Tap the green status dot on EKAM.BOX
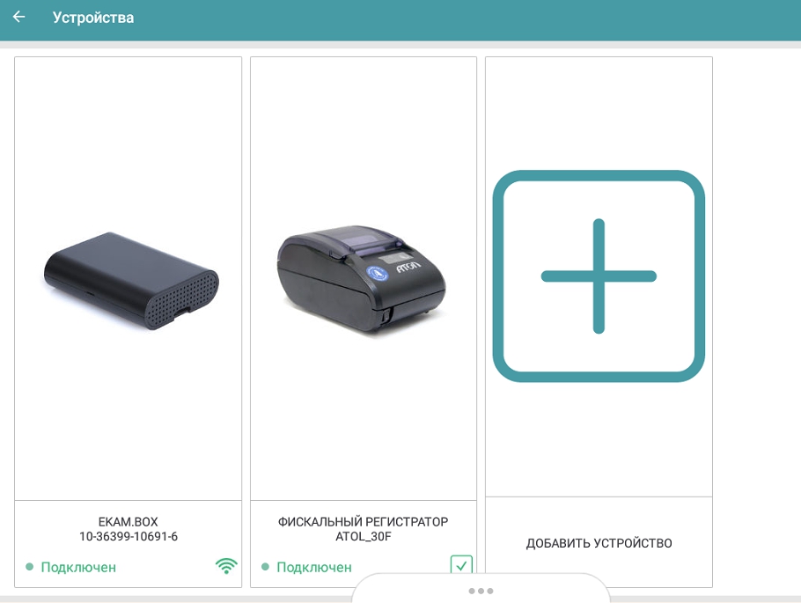Screen dimensions: 801x603 (30, 567)
